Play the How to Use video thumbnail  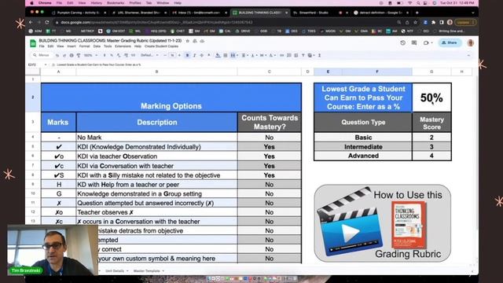click(383, 223)
